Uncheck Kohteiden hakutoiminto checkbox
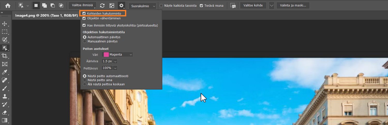This screenshot has height=125, width=388. click(x=84, y=13)
